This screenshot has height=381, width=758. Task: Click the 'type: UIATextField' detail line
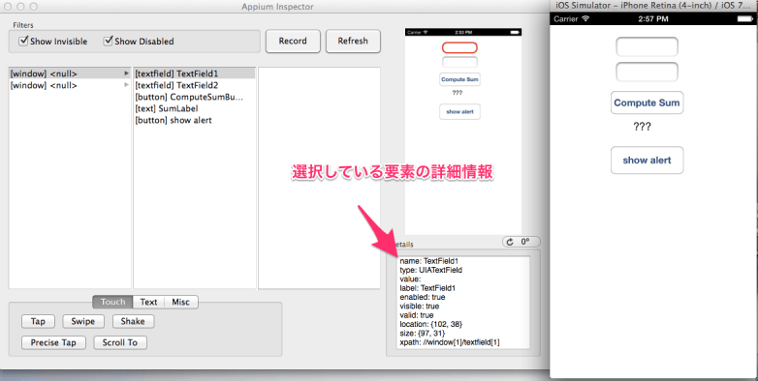click(x=430, y=270)
